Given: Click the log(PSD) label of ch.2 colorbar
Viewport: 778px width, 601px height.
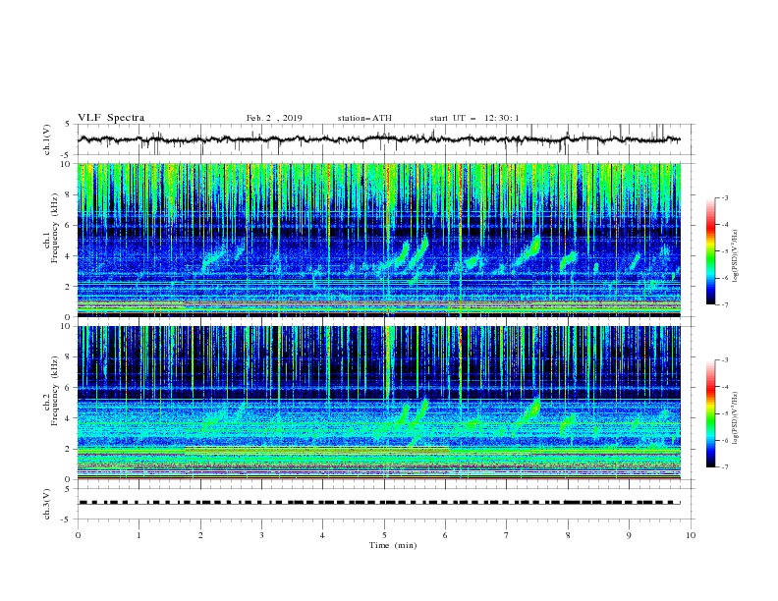Looking at the screenshot, I should (x=735, y=418).
